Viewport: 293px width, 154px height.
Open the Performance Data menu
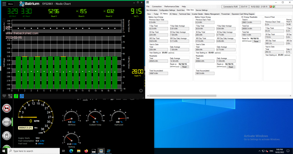coord(171,6)
